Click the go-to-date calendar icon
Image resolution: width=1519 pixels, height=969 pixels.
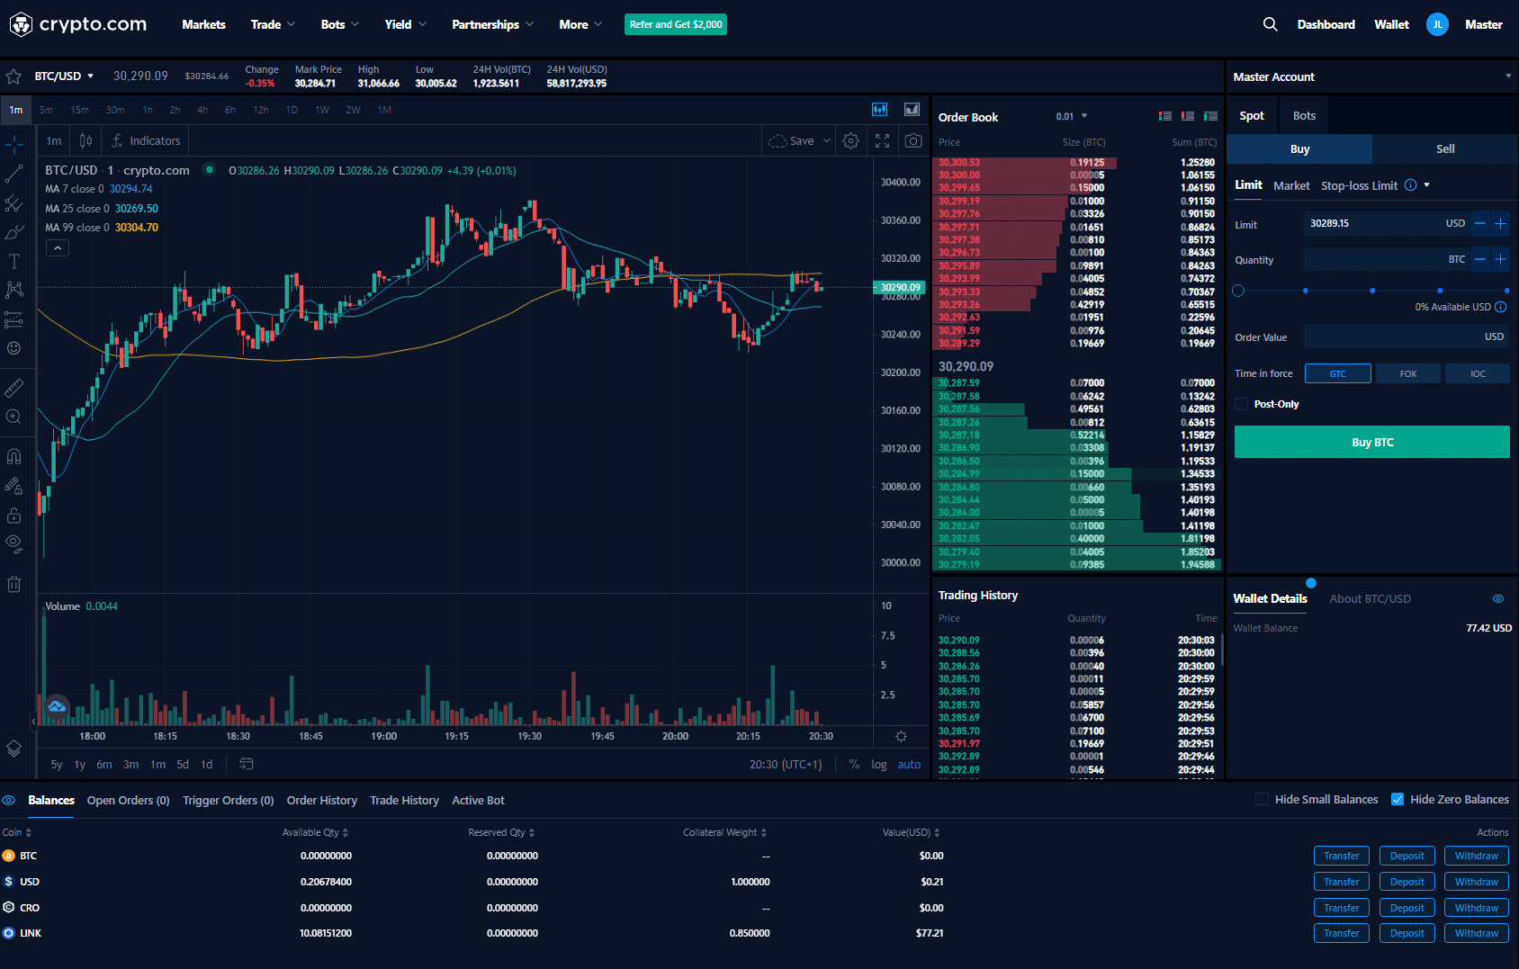pyautogui.click(x=246, y=764)
